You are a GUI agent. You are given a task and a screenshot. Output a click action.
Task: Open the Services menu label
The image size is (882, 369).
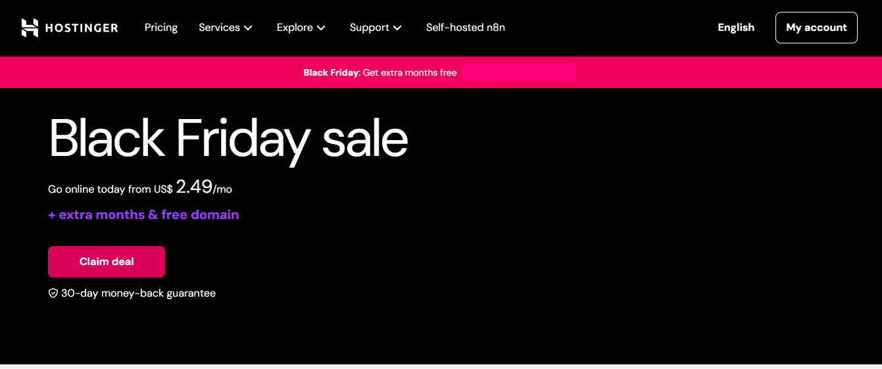point(219,28)
